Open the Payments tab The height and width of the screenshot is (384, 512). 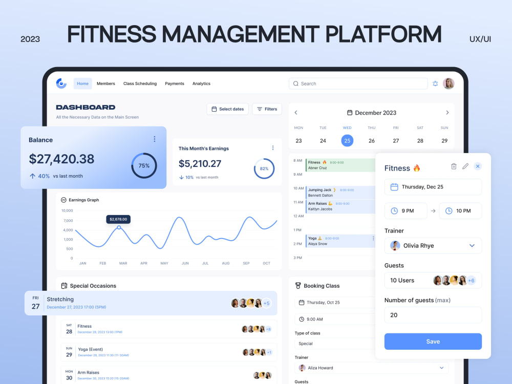(175, 83)
